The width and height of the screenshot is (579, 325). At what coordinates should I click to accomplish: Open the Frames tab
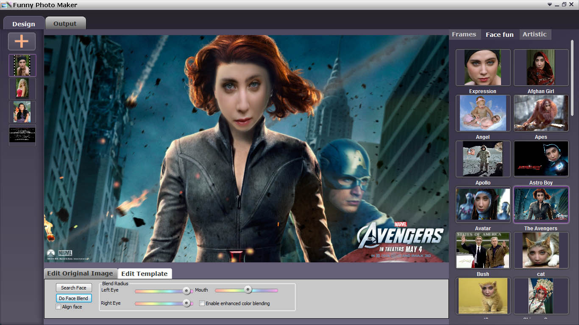[464, 34]
